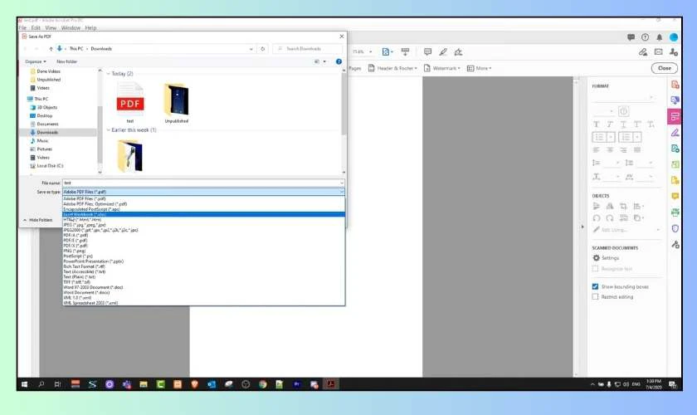This screenshot has width=697, height=415.
Task: Toggle the Recognize text checkbox
Action: tap(595, 269)
